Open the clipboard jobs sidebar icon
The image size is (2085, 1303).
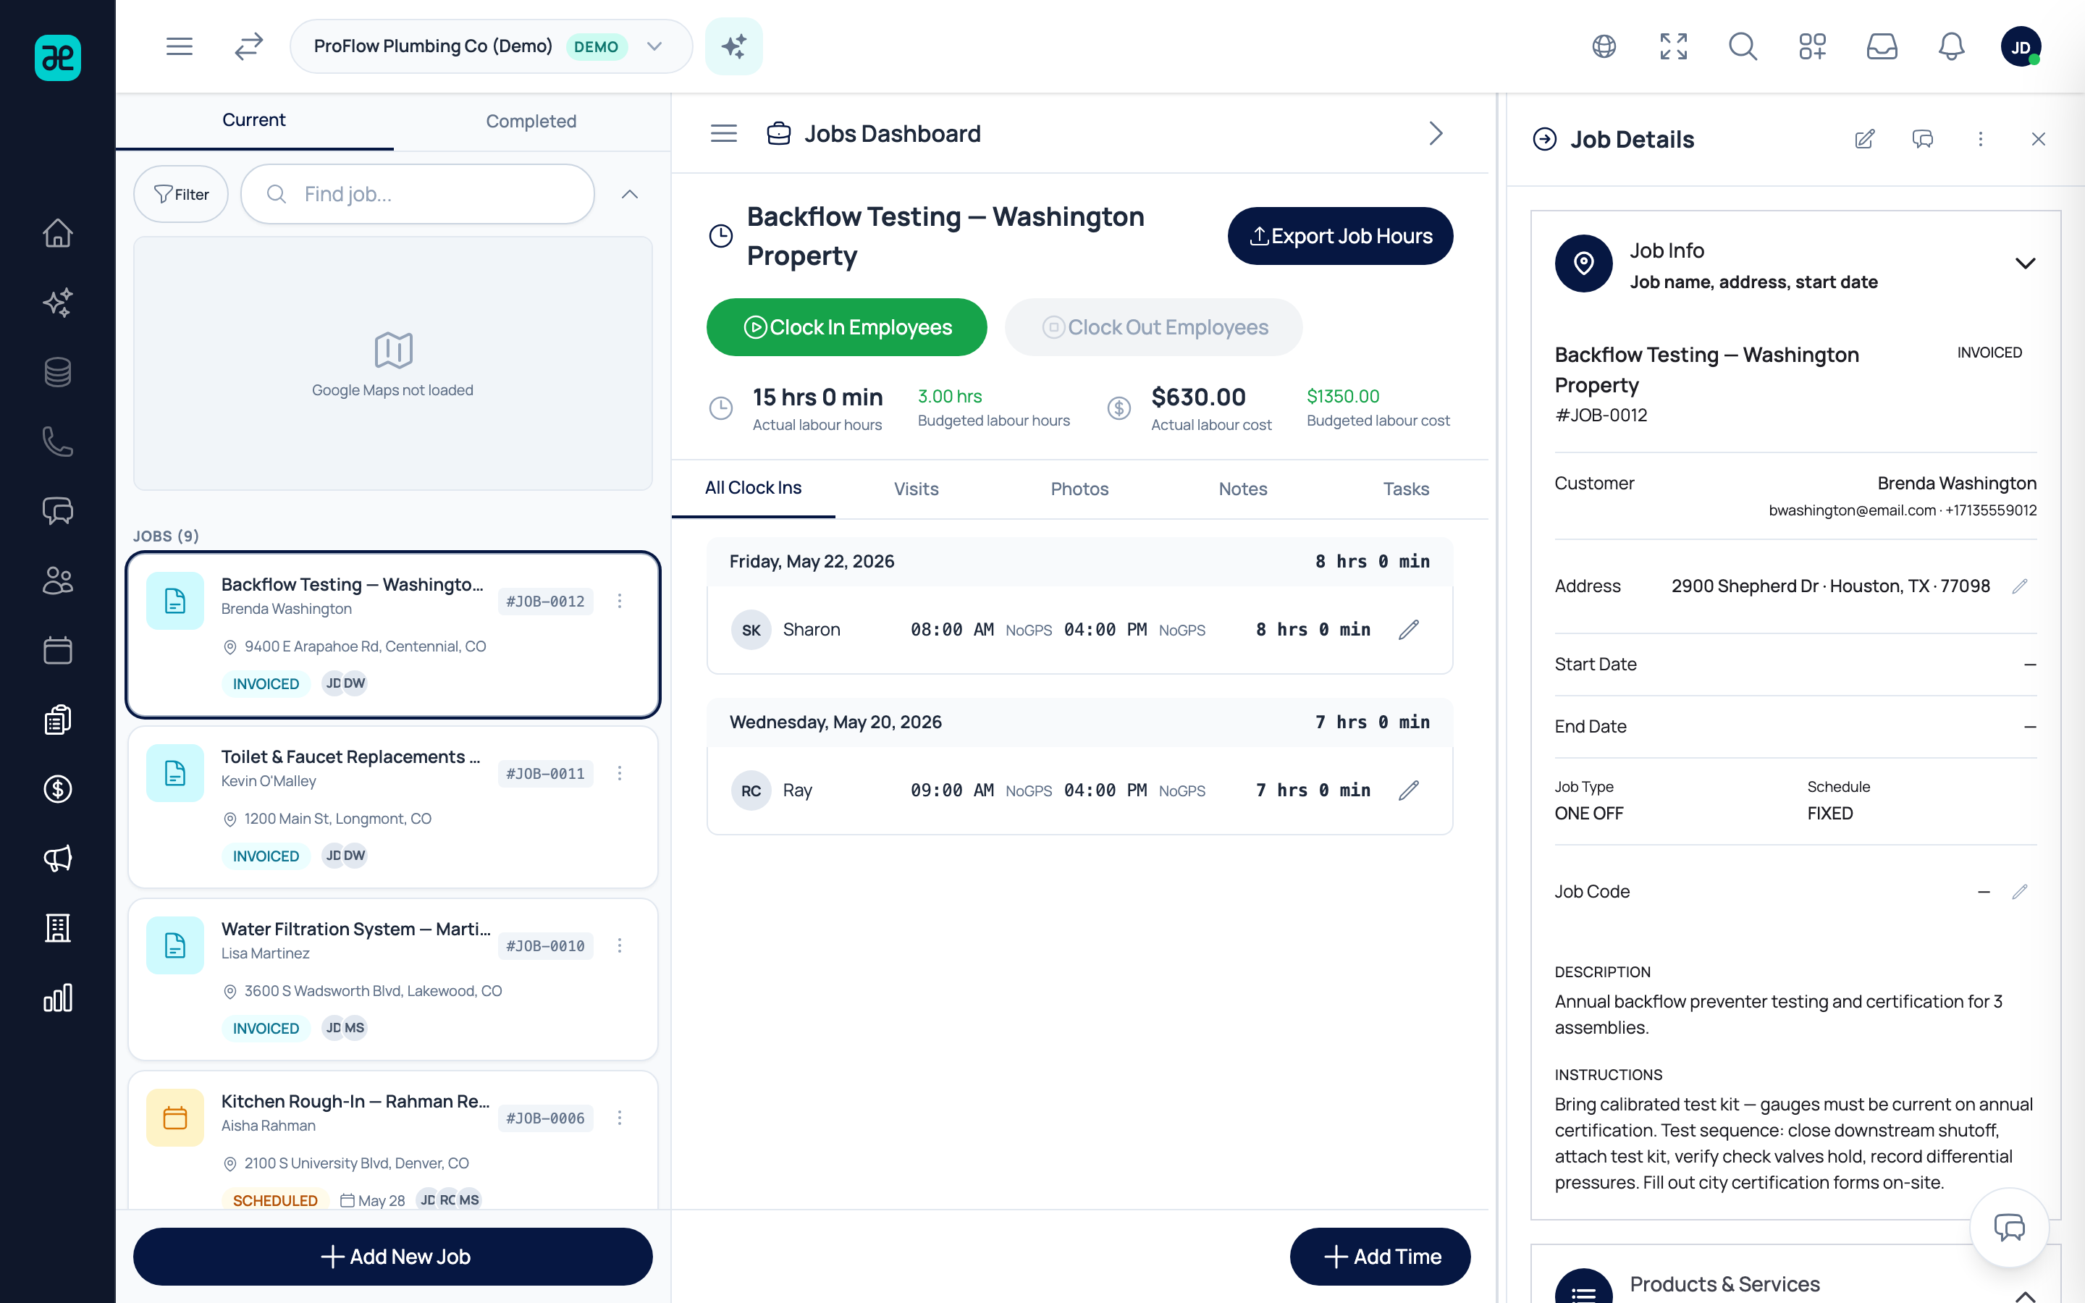(58, 720)
